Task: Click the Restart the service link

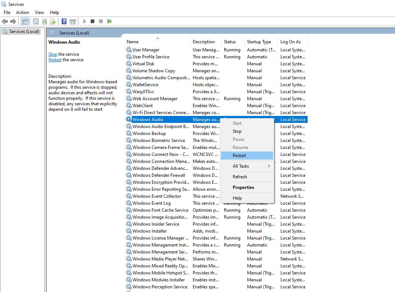Action: (55, 59)
